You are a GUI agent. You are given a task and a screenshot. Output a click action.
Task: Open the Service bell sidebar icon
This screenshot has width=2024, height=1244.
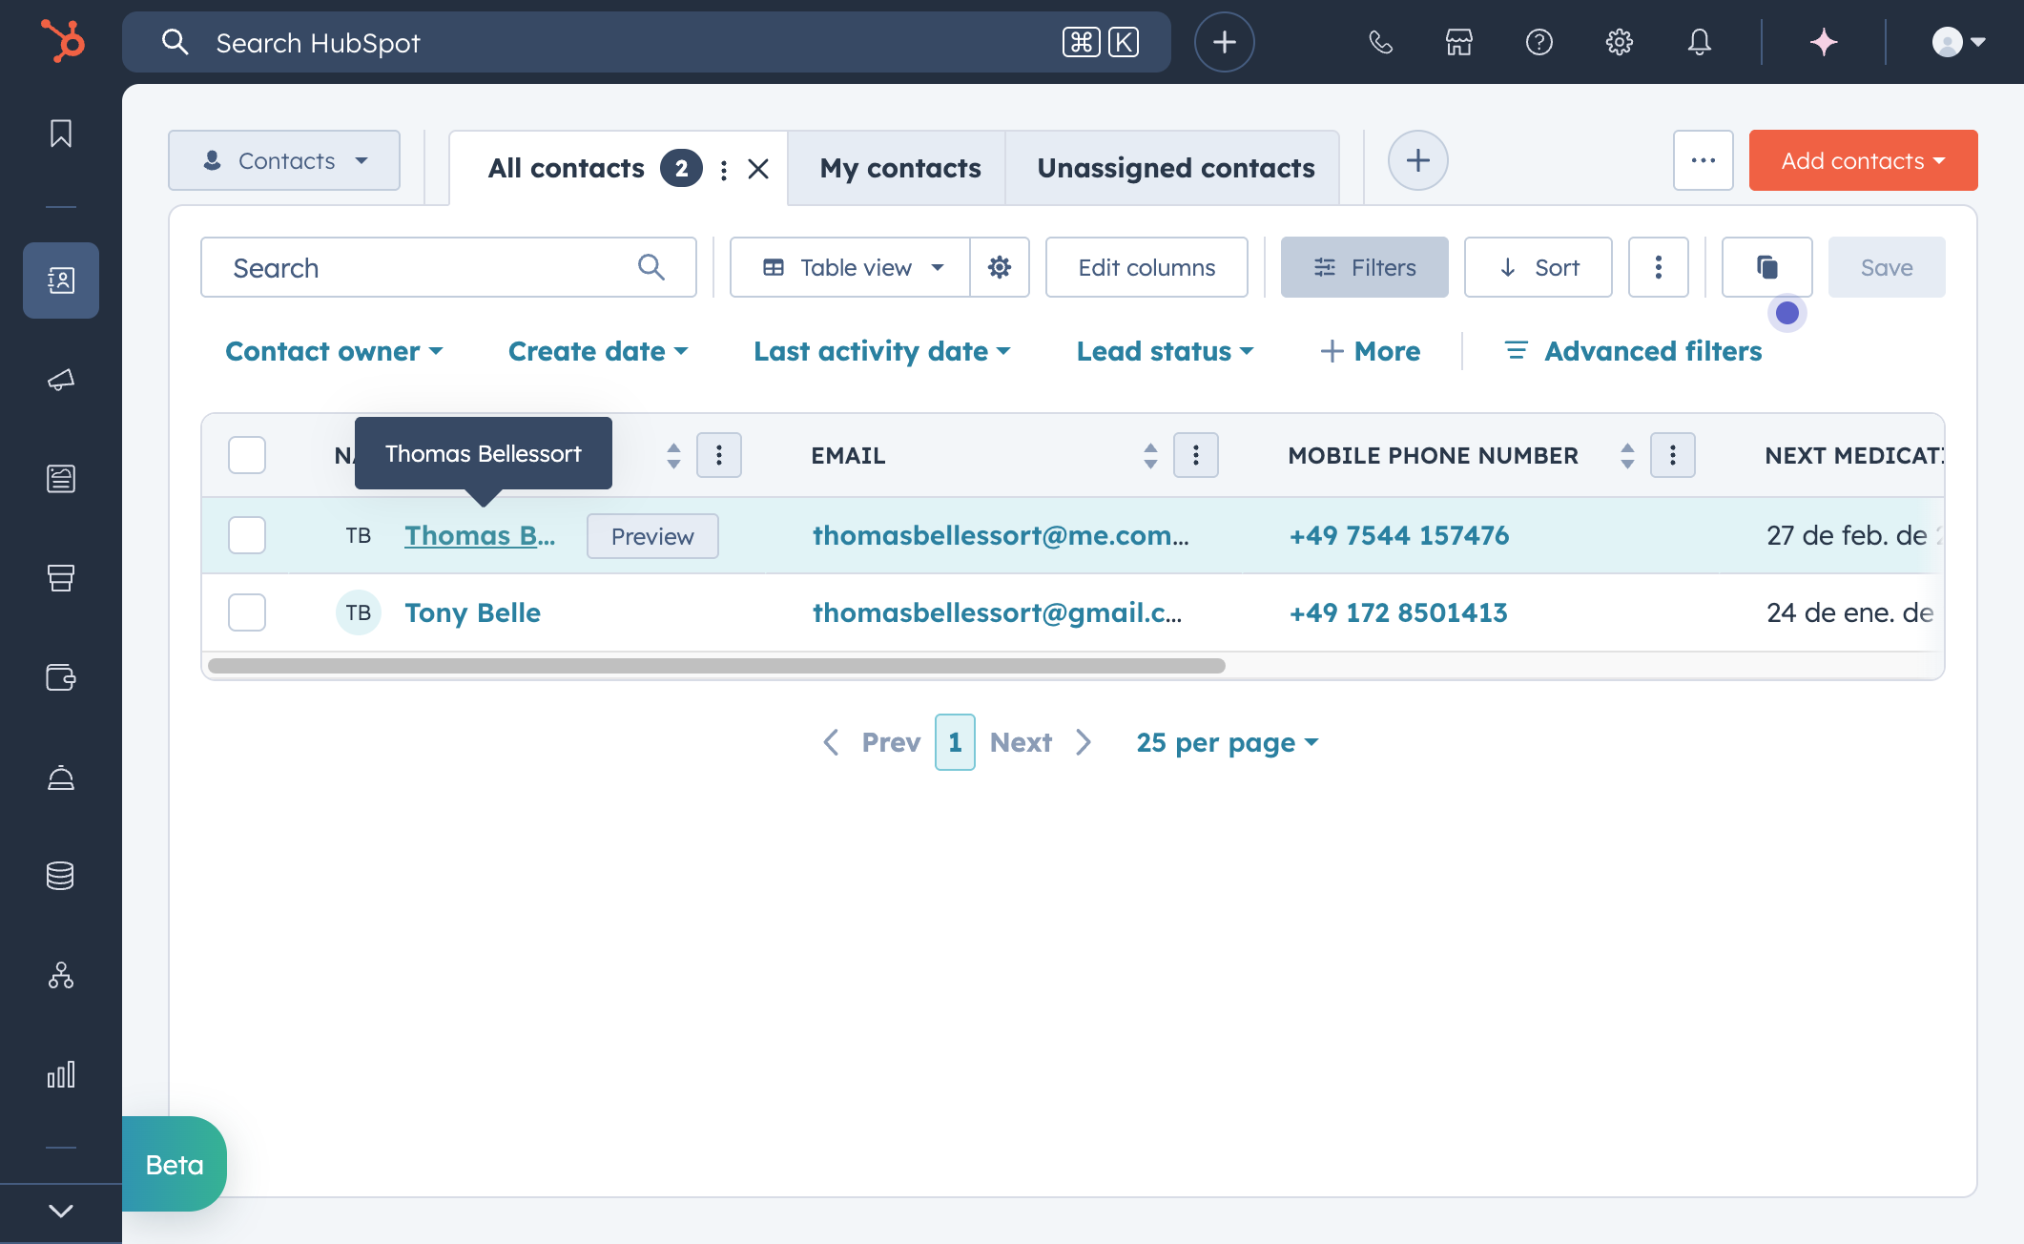(61, 778)
